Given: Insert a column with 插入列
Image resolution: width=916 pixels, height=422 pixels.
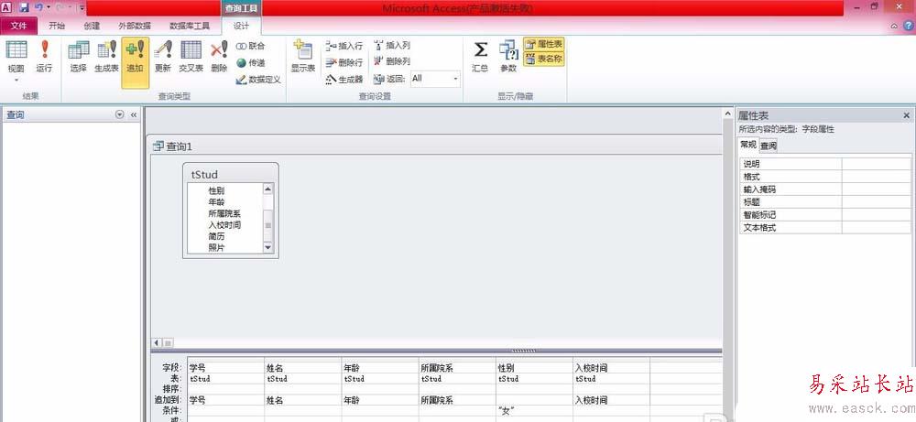Looking at the screenshot, I should (392, 45).
